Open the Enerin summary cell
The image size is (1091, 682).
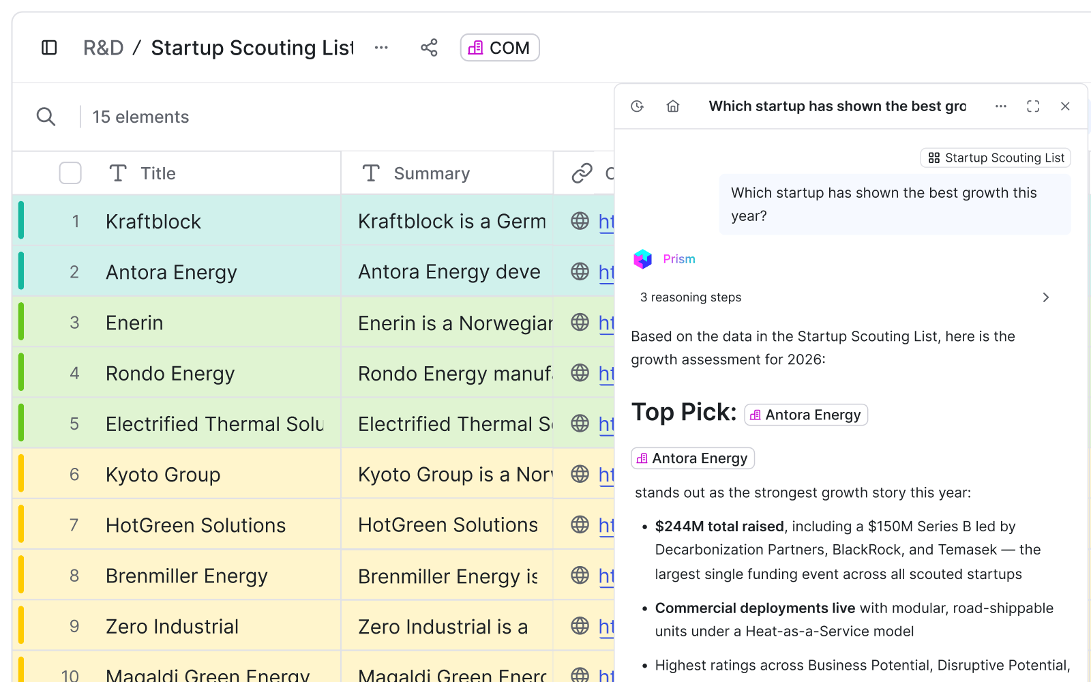pyautogui.click(x=447, y=322)
